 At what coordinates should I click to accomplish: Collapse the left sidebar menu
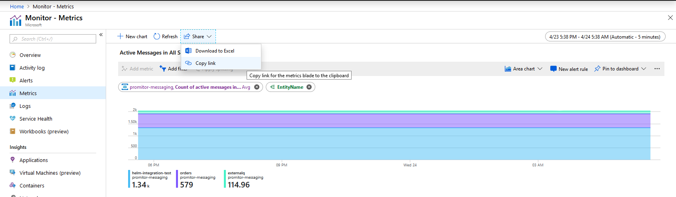coord(101,35)
